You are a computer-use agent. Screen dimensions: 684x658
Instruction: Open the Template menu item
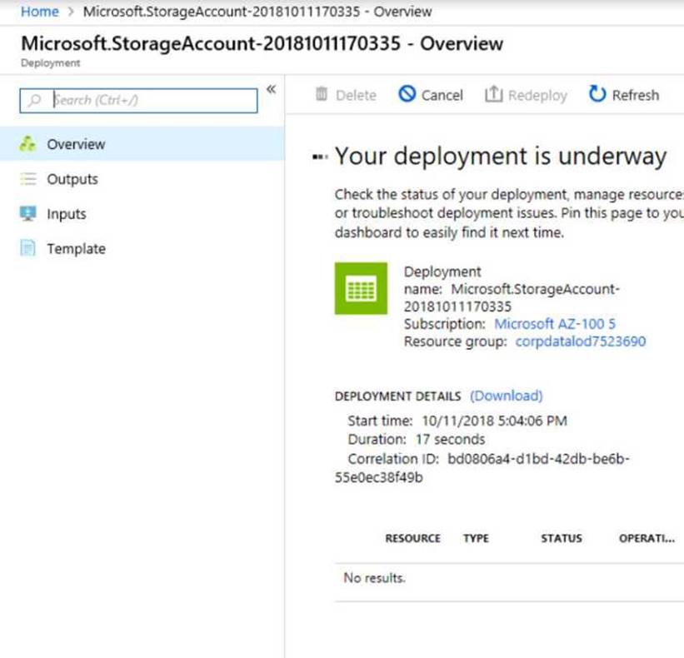click(x=142, y=249)
